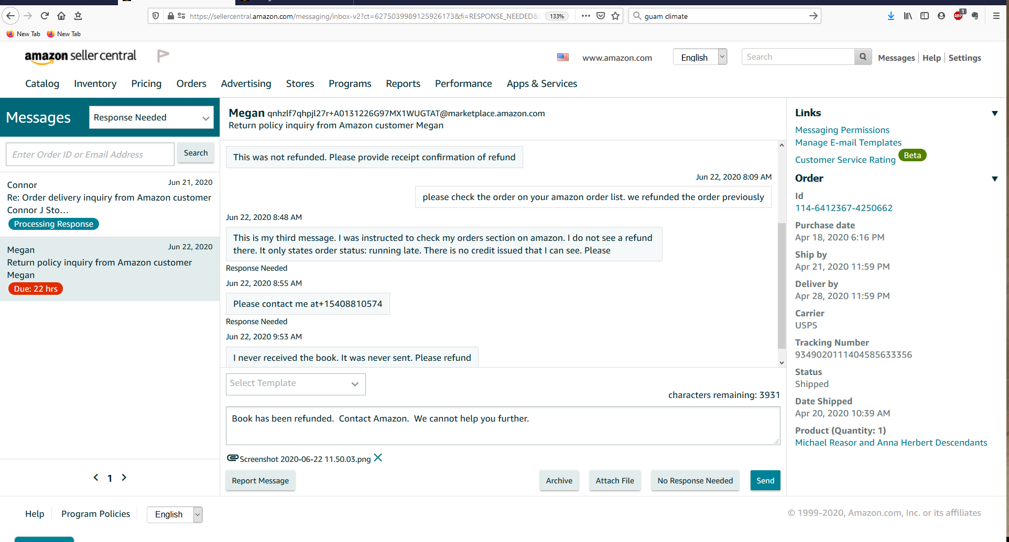Open the Firefox account icon
This screenshot has height=542, width=1009.
(941, 16)
